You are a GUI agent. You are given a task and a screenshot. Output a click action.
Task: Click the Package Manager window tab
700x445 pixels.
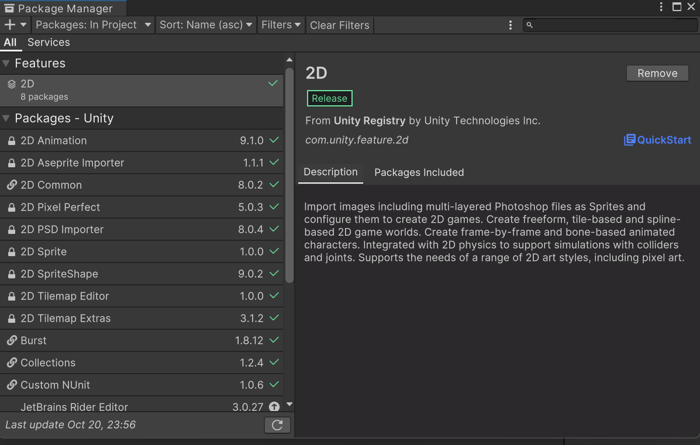tap(63, 9)
